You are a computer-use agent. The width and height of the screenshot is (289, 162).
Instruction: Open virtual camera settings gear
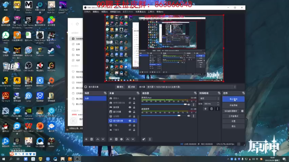click(x=242, y=111)
